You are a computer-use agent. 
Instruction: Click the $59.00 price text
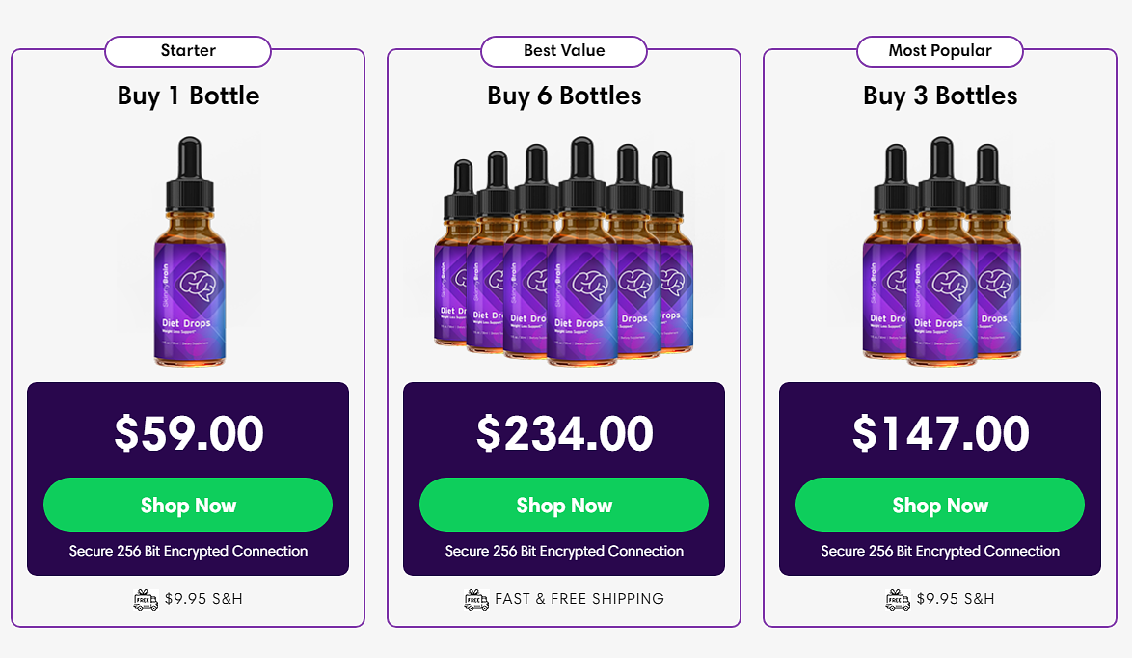(188, 433)
